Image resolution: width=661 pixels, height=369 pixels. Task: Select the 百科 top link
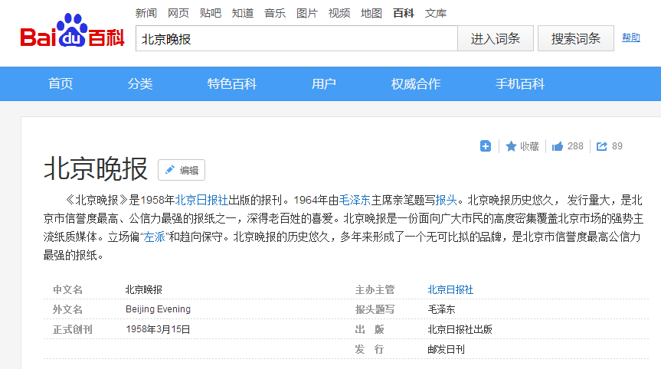[x=404, y=13]
